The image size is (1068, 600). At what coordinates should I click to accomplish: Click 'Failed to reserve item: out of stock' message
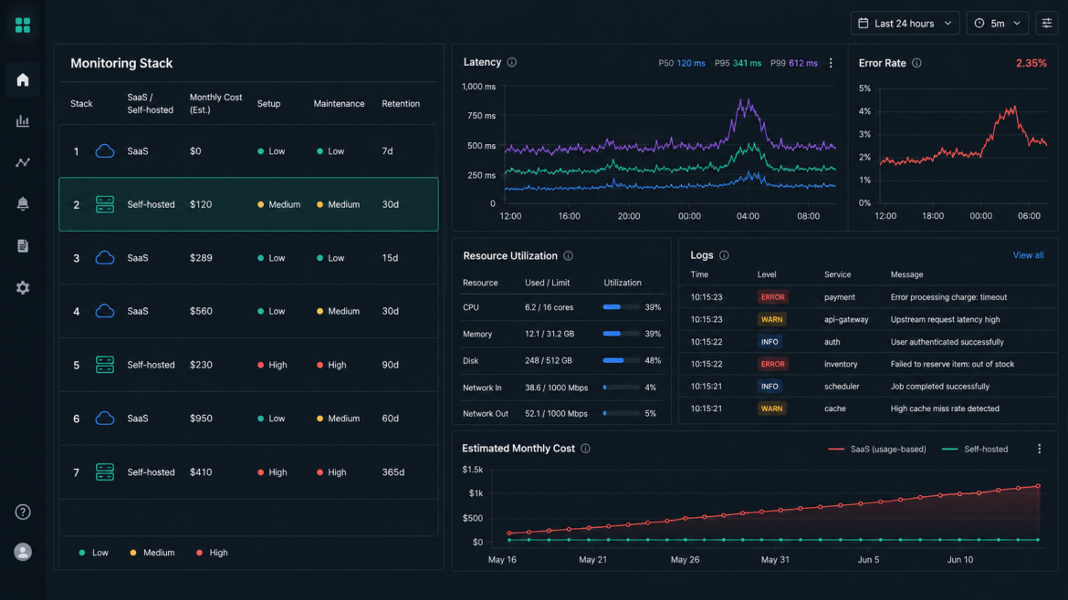coord(952,364)
